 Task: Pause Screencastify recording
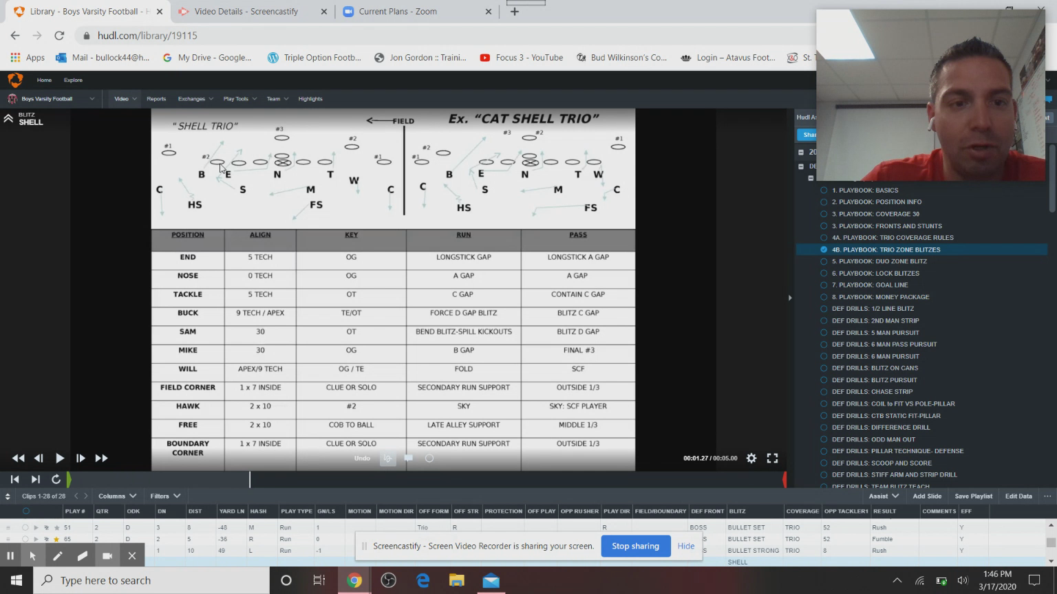click(x=10, y=555)
